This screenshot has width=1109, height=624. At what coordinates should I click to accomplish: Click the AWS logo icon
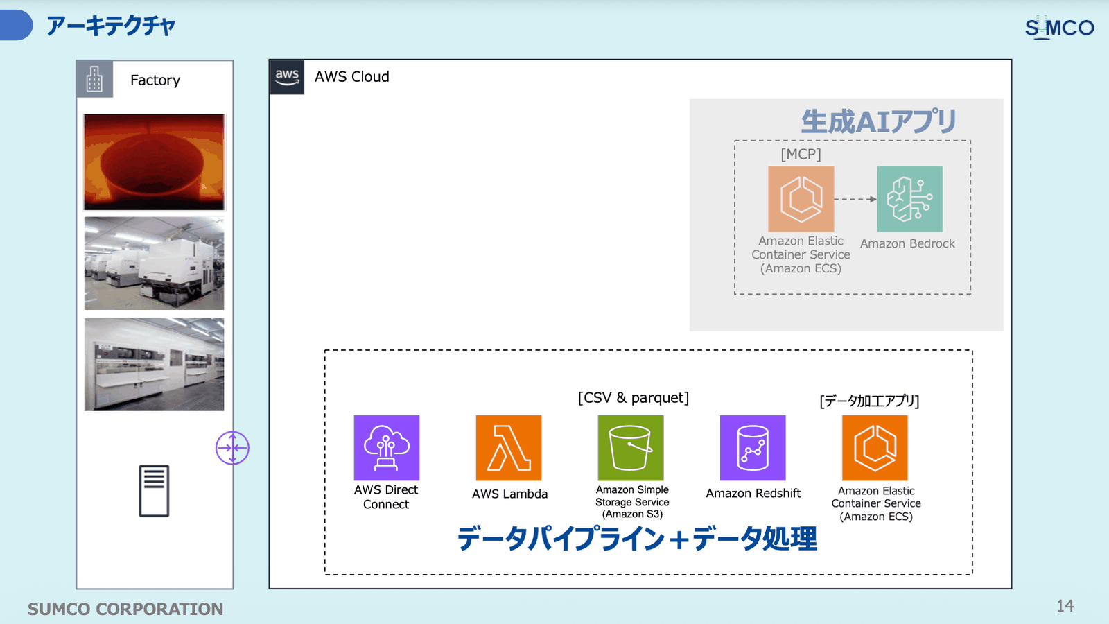point(287,77)
